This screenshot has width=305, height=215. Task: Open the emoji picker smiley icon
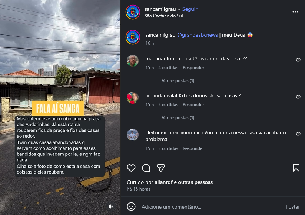click(131, 206)
